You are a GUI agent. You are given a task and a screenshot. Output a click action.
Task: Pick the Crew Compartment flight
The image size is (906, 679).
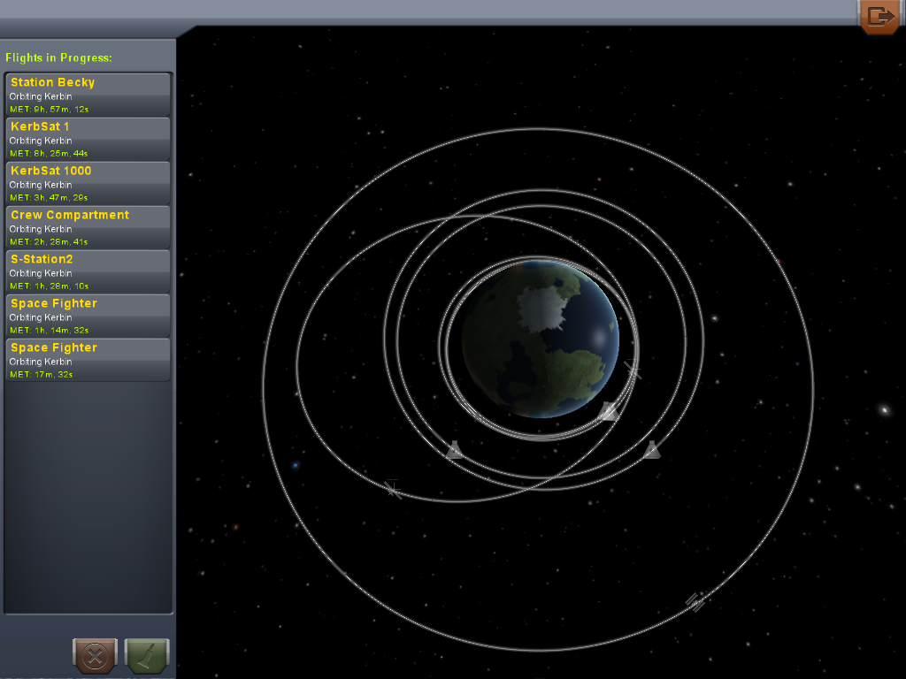[x=88, y=227]
